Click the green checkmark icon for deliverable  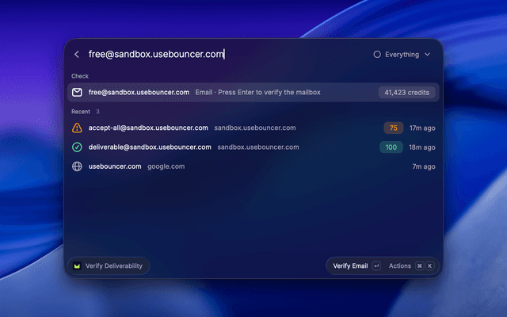coord(77,147)
